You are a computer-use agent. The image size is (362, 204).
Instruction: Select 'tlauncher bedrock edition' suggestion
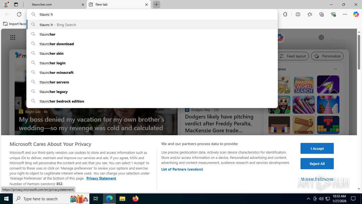pos(152,101)
